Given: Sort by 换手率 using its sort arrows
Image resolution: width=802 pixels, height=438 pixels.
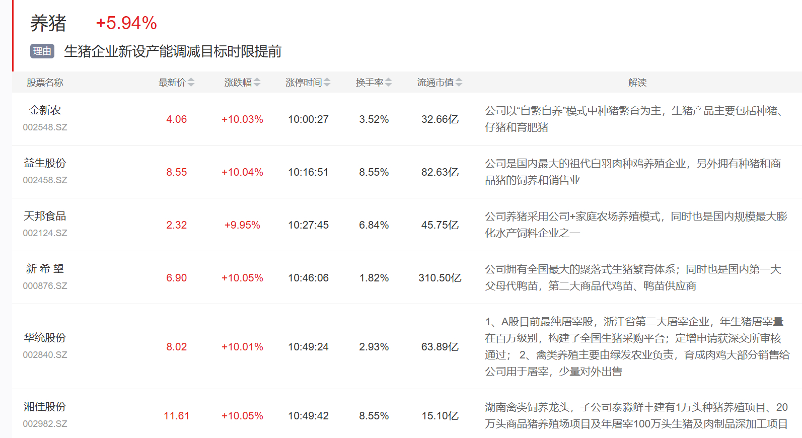Looking at the screenshot, I should (x=388, y=83).
